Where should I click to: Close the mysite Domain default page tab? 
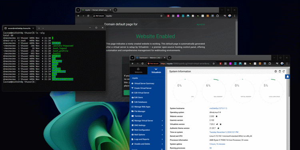click(x=110, y=10)
